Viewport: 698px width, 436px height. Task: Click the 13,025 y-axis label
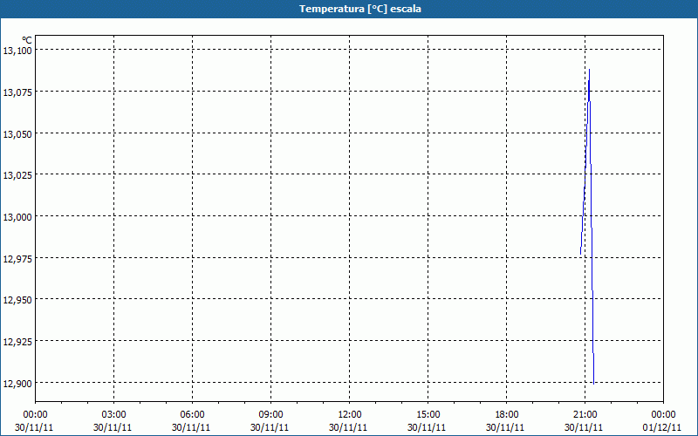pyautogui.click(x=17, y=176)
